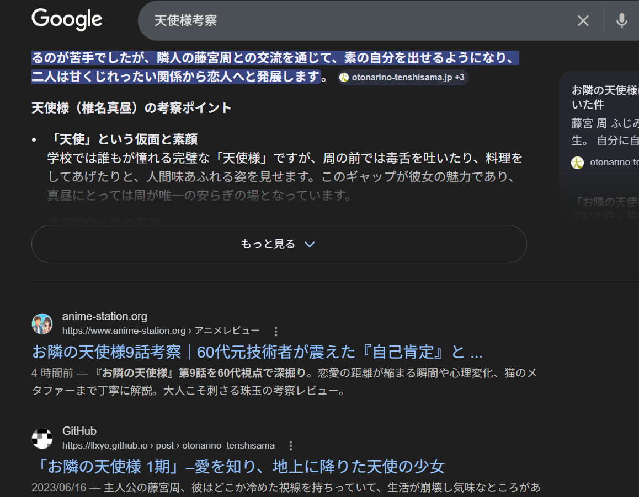Click the Google logo
Image resolution: width=639 pixels, height=497 pixels.
pos(67,20)
